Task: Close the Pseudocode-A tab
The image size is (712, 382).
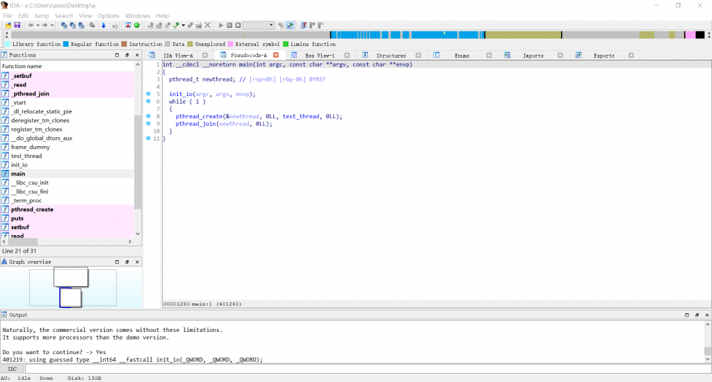Action: (275, 55)
